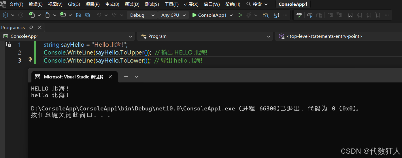Click the Undo arrow icon
402x158 pixels.
coord(99,15)
